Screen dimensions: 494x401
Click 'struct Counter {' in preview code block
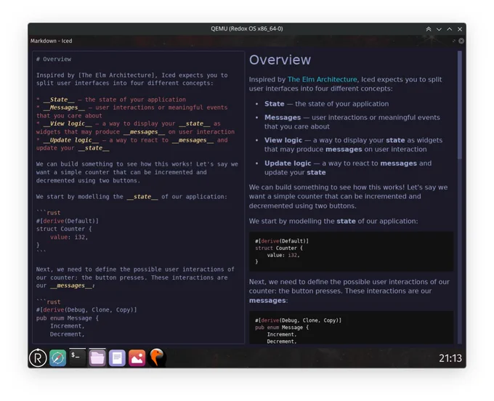pyautogui.click(x=279, y=248)
